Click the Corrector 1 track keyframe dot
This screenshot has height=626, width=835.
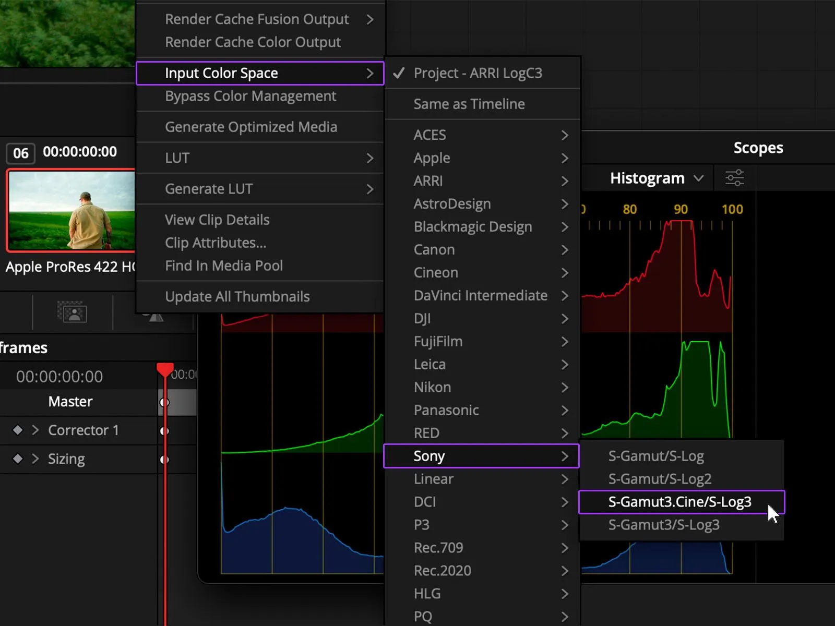(x=164, y=431)
